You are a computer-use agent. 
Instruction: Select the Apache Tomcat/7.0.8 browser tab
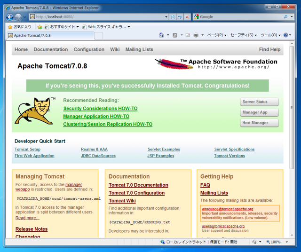(x=51, y=36)
